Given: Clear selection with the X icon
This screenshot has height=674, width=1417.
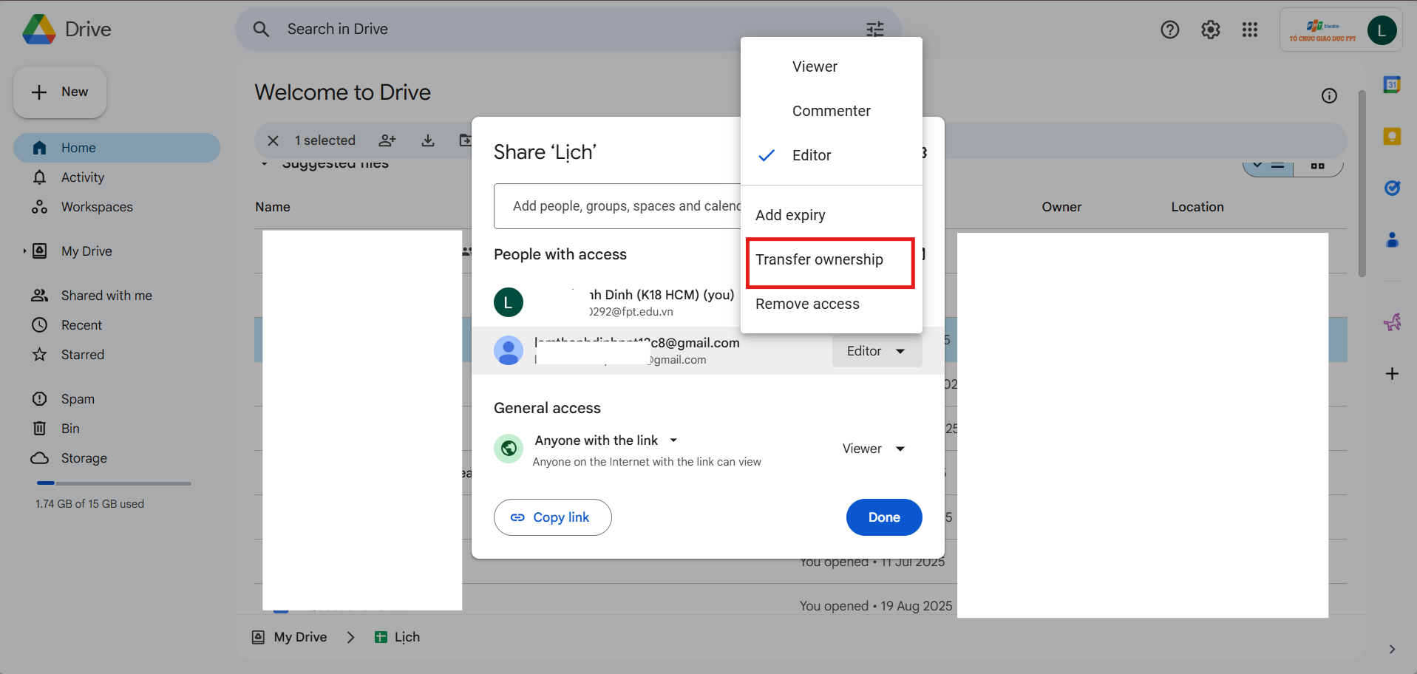Looking at the screenshot, I should point(273,140).
